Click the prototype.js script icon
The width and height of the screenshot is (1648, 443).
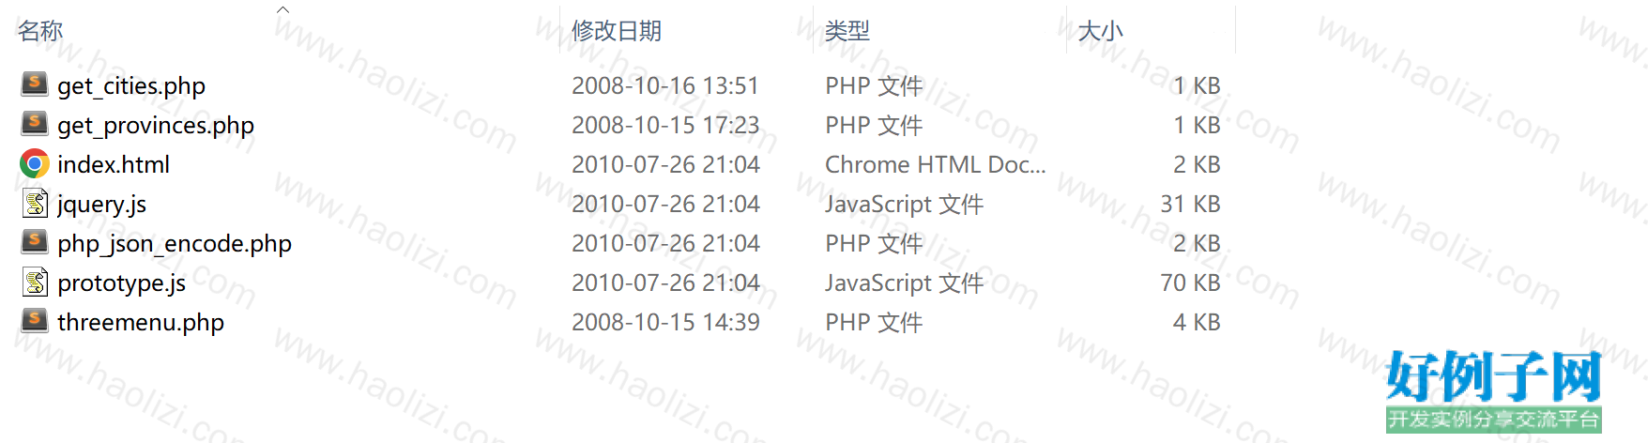[x=36, y=282]
